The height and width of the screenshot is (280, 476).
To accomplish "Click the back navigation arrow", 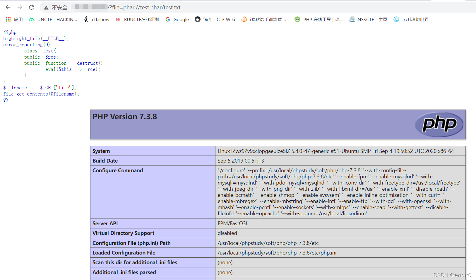I will [8, 7].
